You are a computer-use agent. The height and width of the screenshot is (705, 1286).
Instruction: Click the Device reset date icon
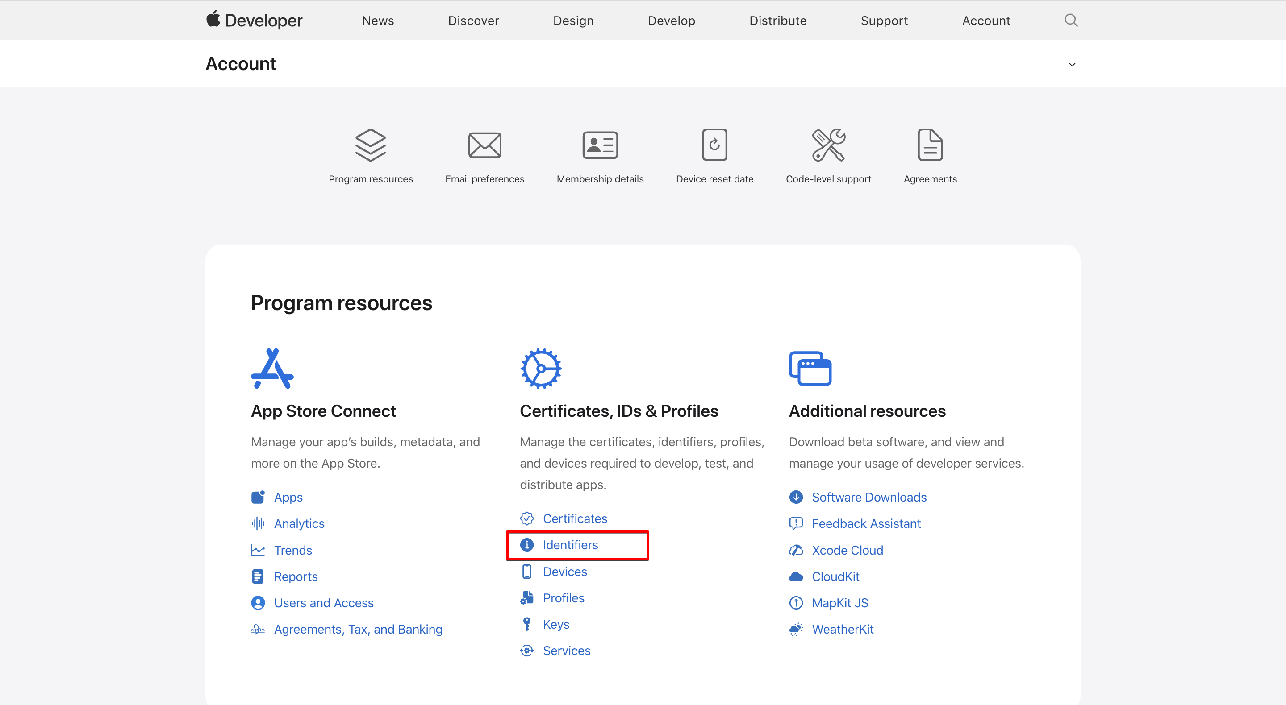pyautogui.click(x=714, y=145)
